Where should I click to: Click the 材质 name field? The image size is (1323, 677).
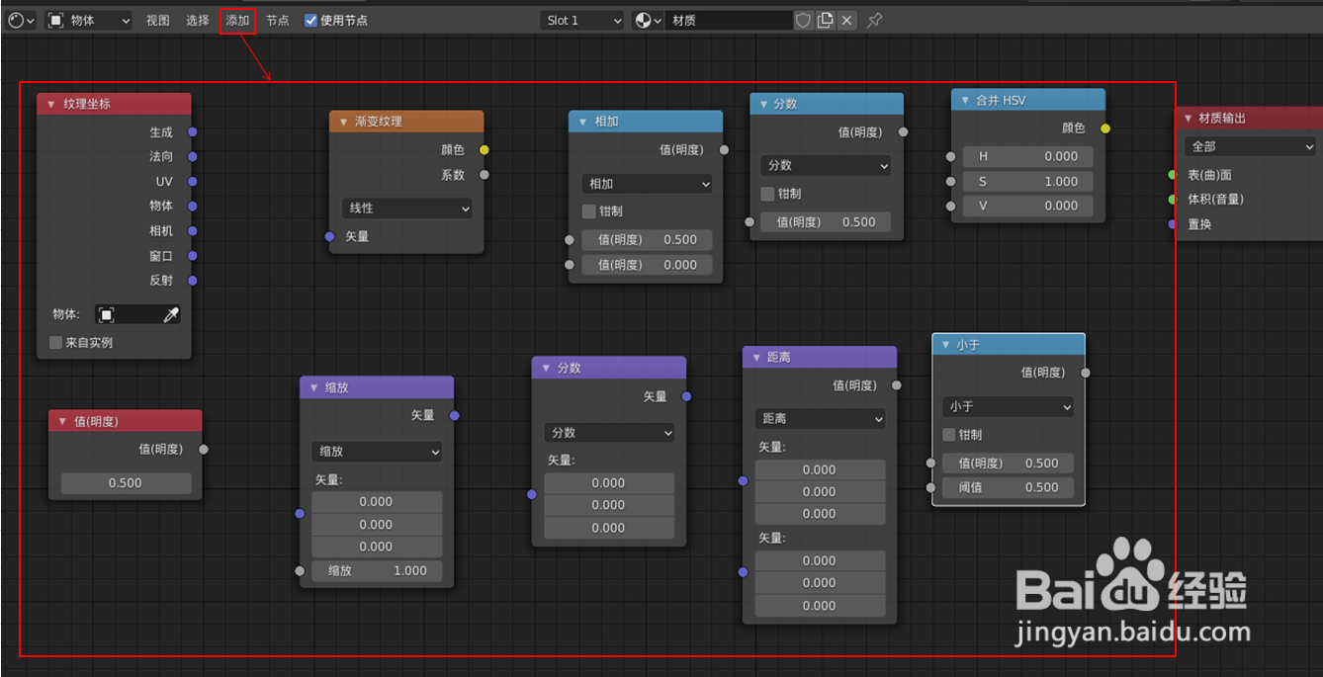729,20
